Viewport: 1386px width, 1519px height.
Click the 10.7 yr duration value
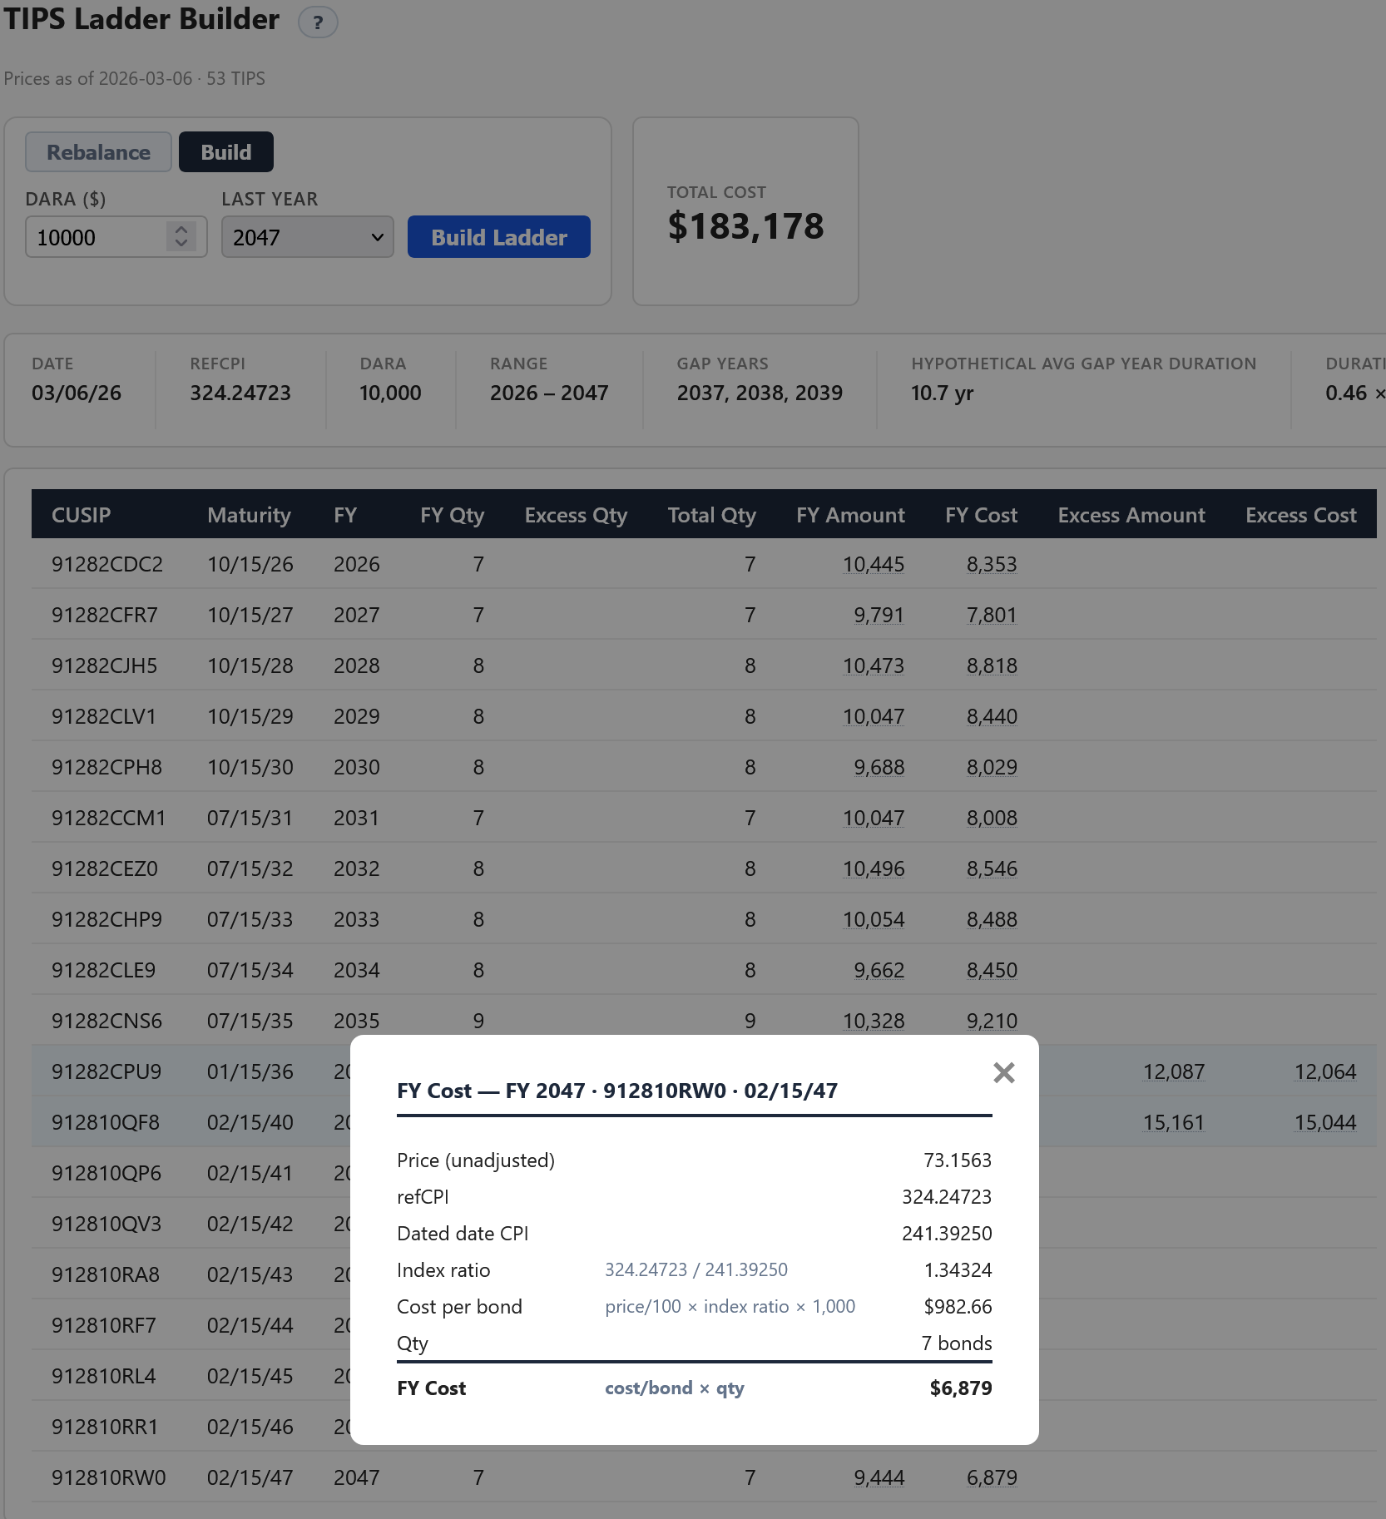(x=942, y=393)
